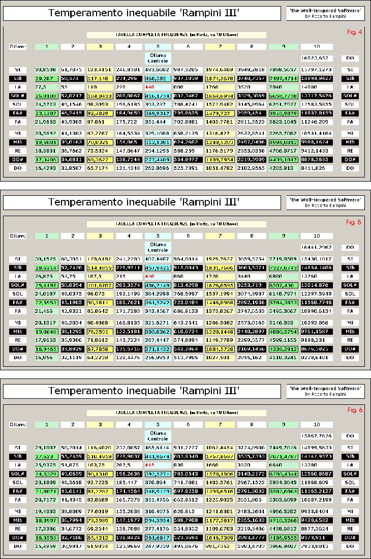Click the 2651,805 cell in the FA row
Viewport: 371px width, 559px height.
tap(252, 500)
